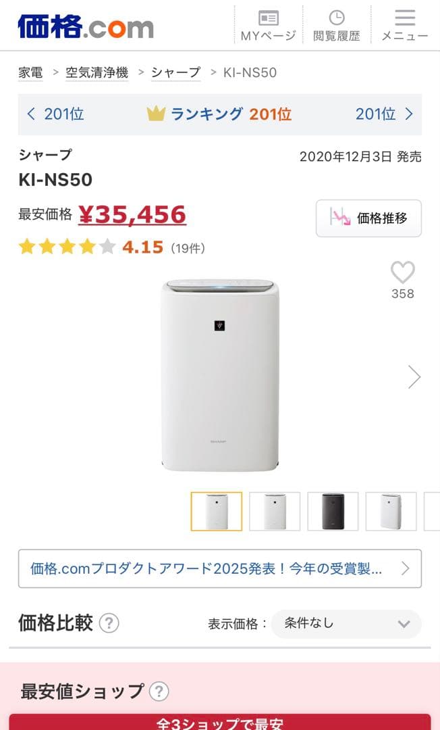
Task: Click the crown ranking icon
Action: (x=157, y=114)
